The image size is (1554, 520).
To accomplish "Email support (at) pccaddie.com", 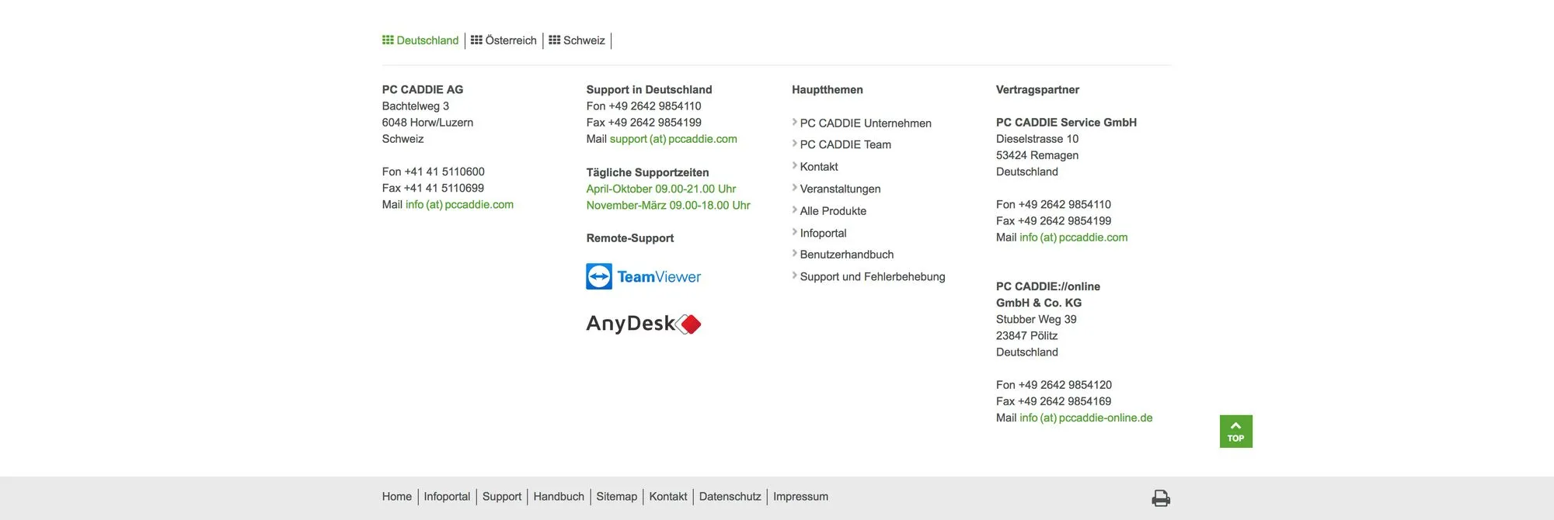I will pos(674,139).
